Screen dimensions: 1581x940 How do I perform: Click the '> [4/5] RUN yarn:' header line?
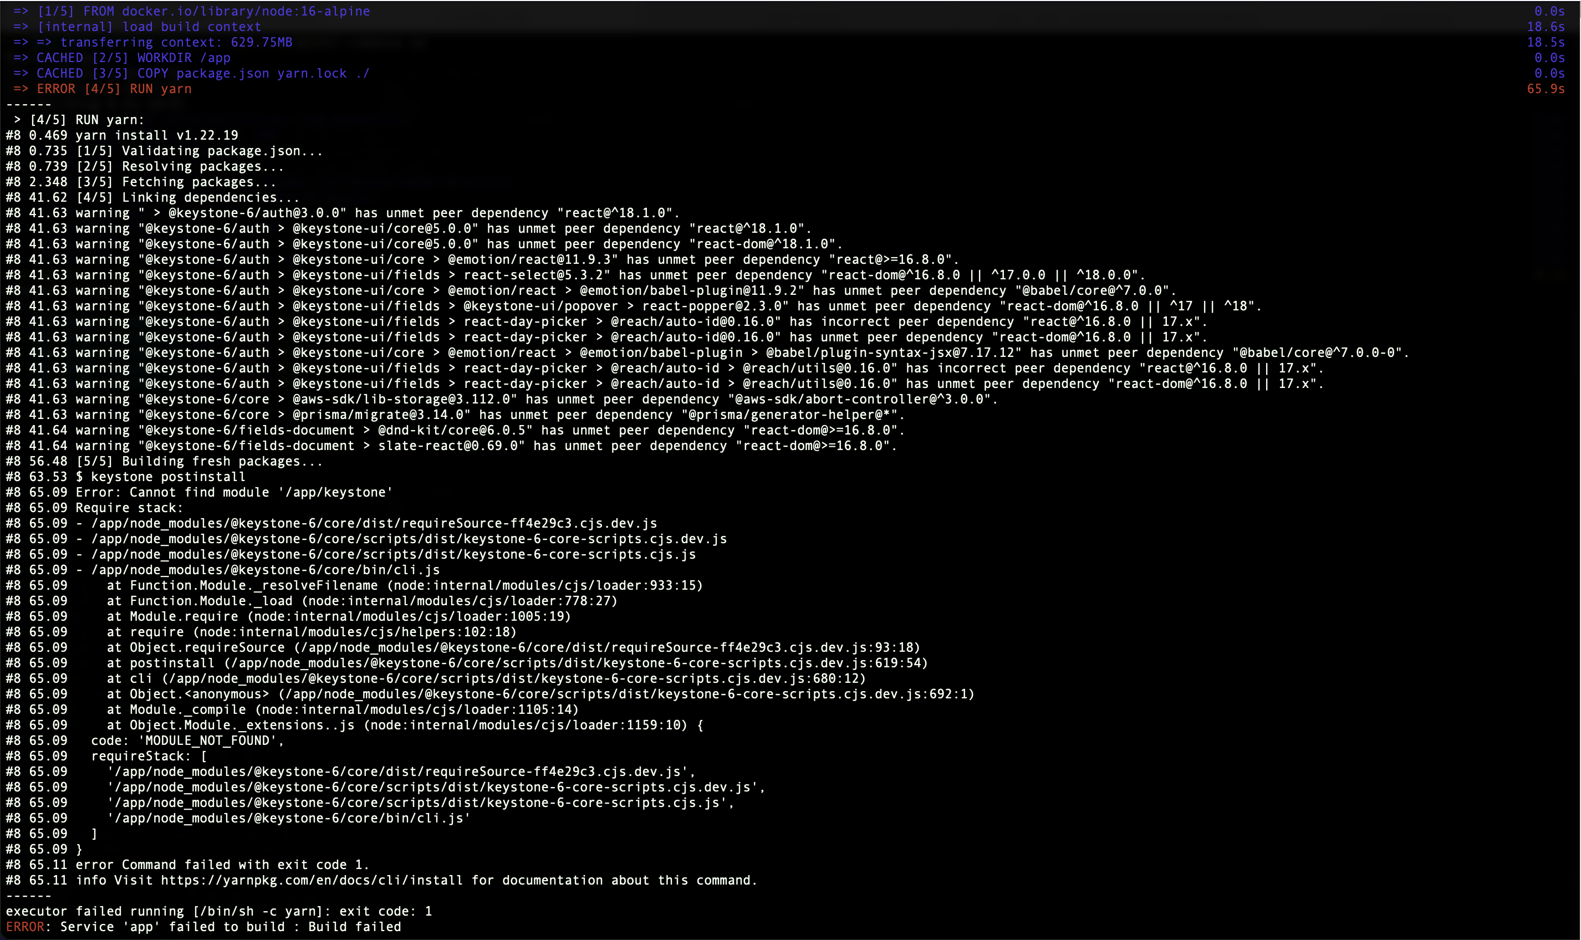pos(79,120)
